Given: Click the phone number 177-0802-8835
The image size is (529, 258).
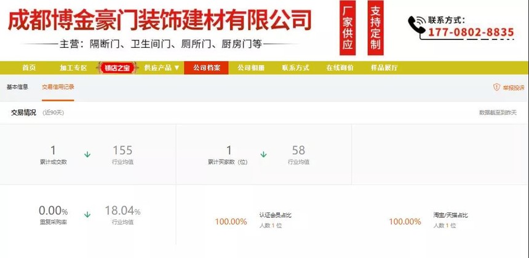Looking at the screenshot, I should tap(471, 33).
